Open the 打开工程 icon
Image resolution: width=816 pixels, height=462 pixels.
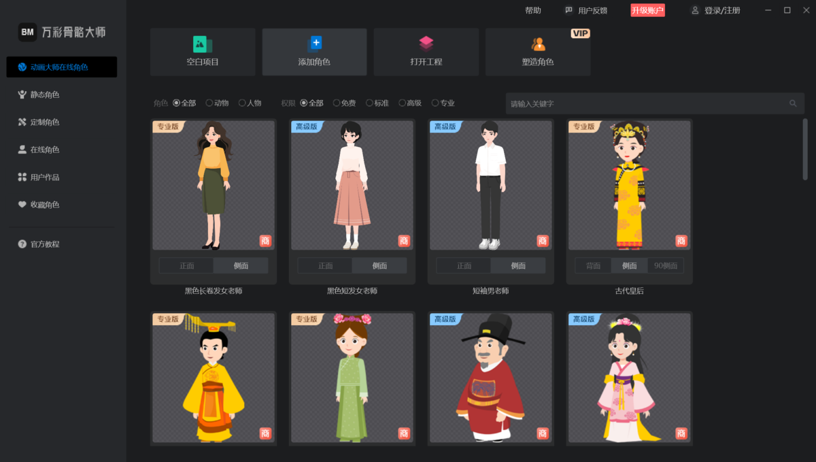pyautogui.click(x=426, y=51)
